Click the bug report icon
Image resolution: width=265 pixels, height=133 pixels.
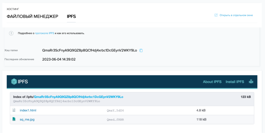tap(251, 82)
